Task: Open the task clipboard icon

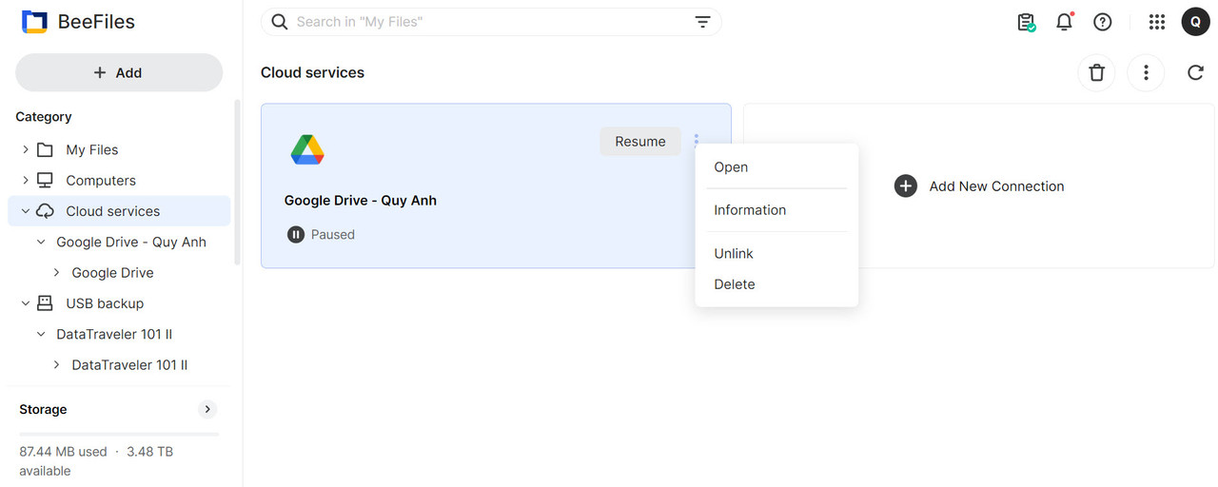Action: (1026, 22)
